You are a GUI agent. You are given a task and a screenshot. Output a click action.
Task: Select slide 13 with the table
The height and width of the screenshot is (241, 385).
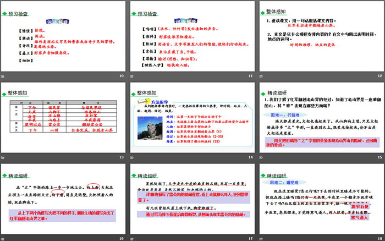pyautogui.click(x=64, y=117)
